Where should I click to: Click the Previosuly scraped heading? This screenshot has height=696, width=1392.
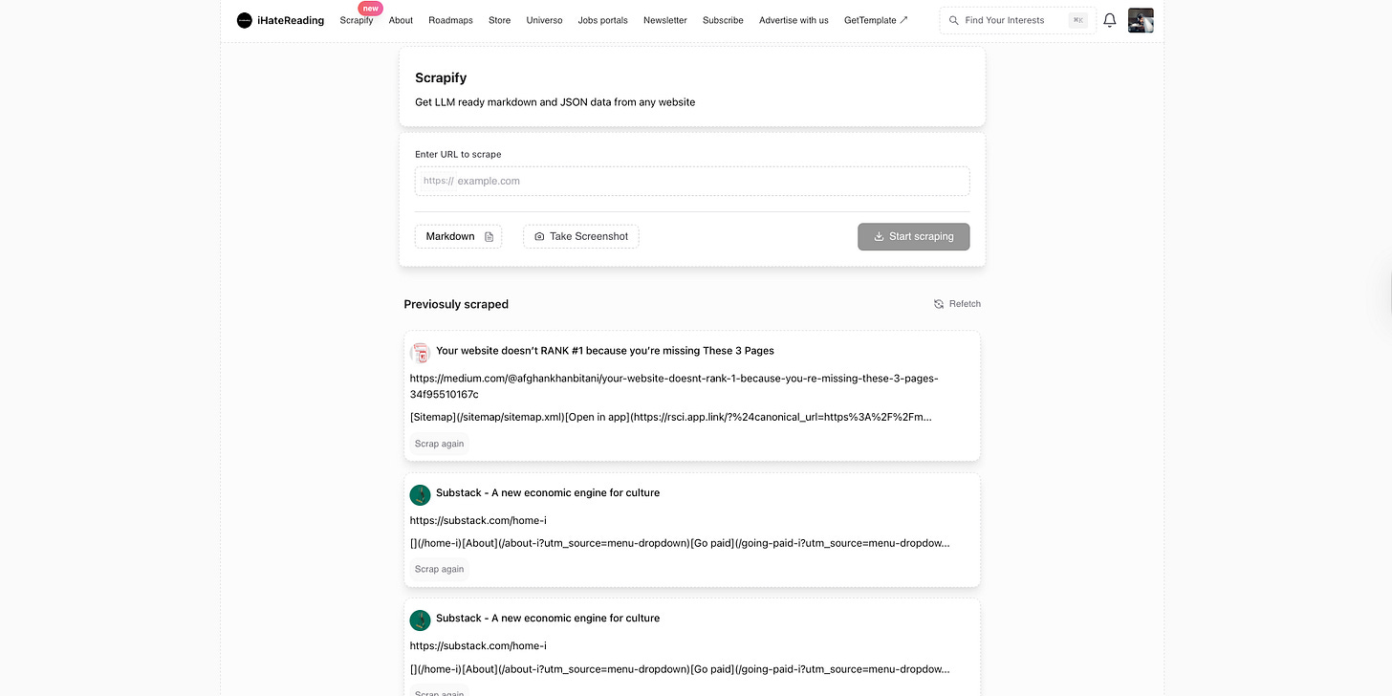(456, 304)
